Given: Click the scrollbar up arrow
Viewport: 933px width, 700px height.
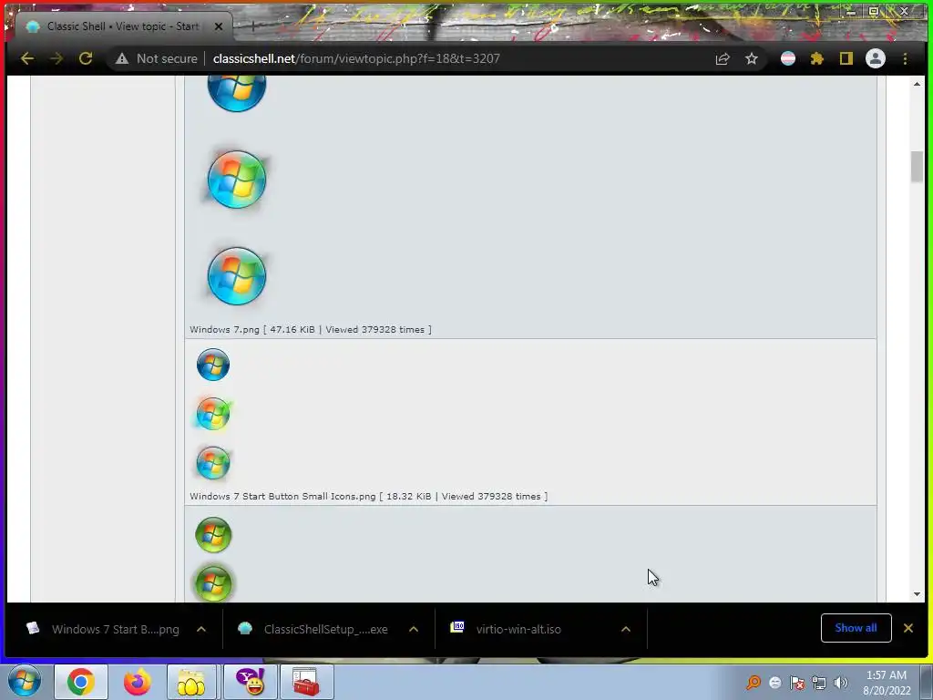Looking at the screenshot, I should coord(917,84).
